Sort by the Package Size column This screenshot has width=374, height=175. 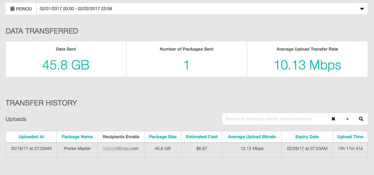(163, 137)
